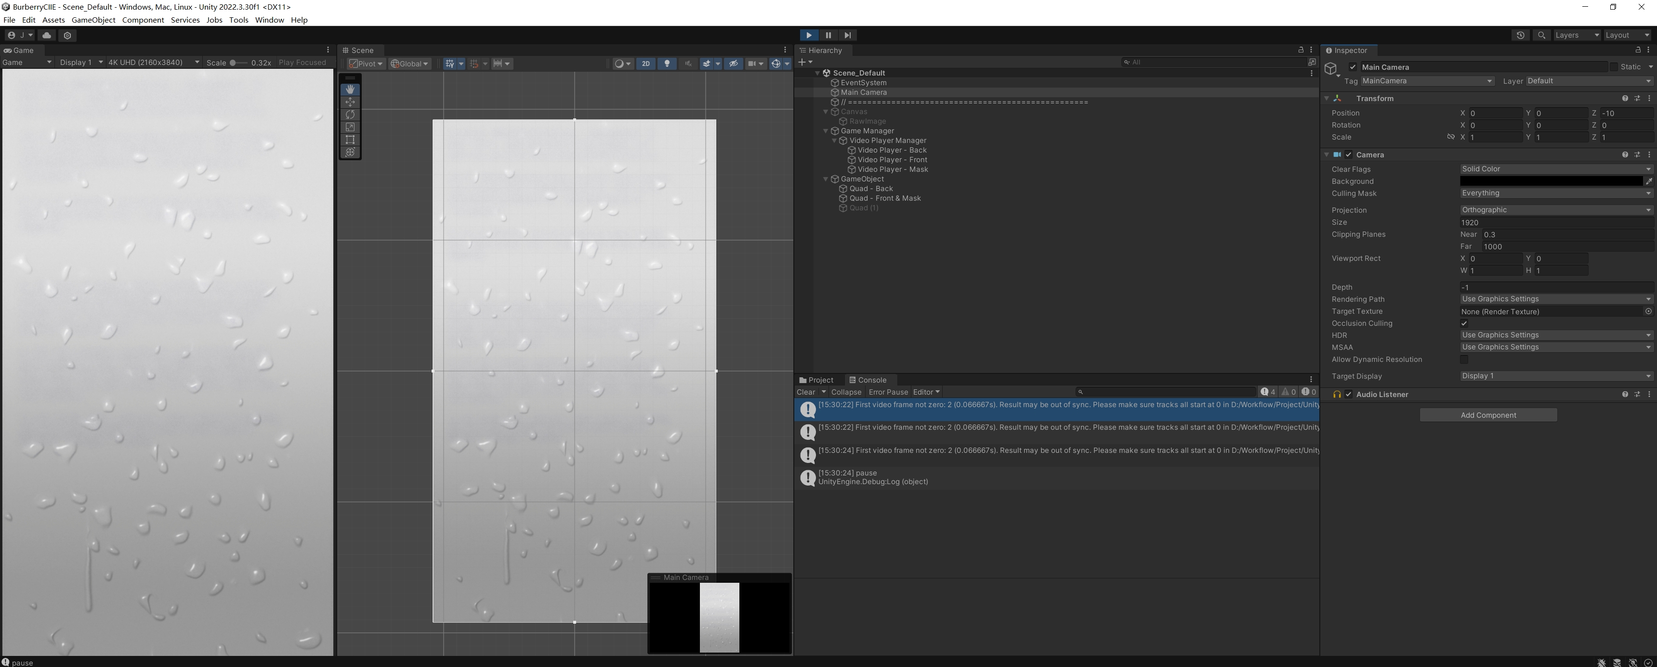The height and width of the screenshot is (667, 1657).
Task: Toggle scene lighting bulb icon
Action: tap(667, 64)
